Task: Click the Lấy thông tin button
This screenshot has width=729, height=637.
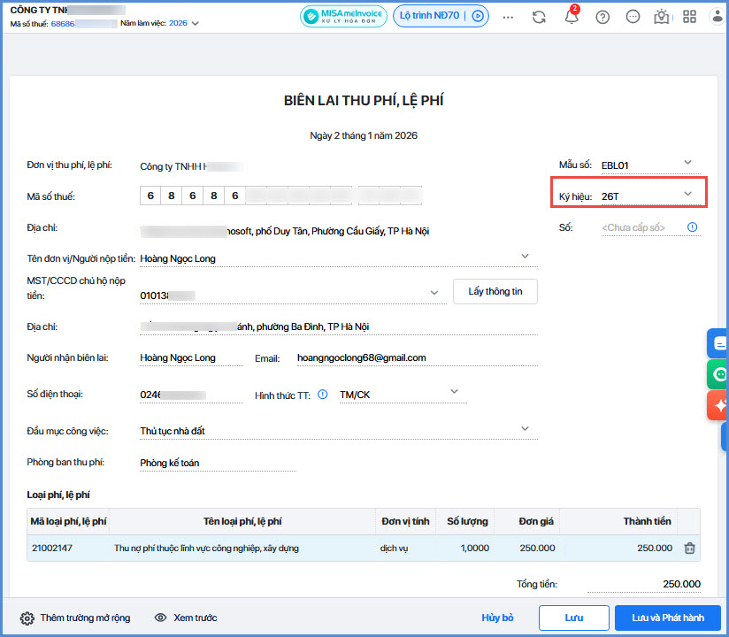Action: [x=495, y=292]
